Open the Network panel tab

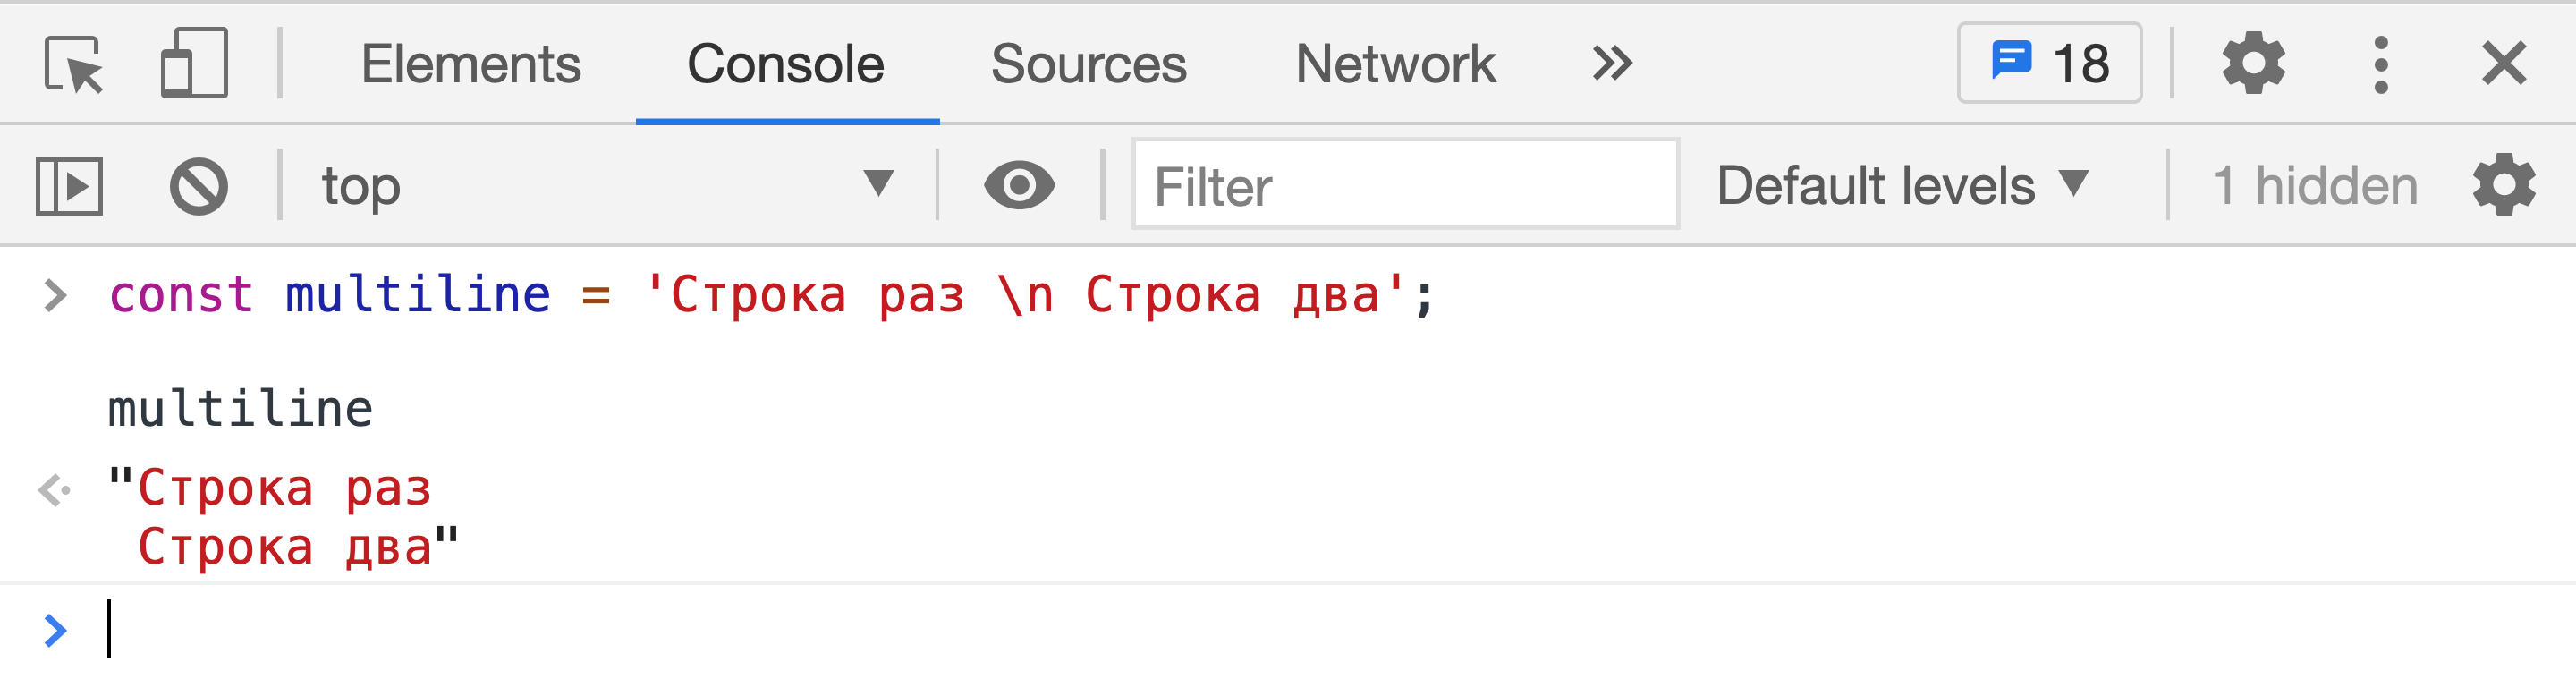[x=1395, y=64]
